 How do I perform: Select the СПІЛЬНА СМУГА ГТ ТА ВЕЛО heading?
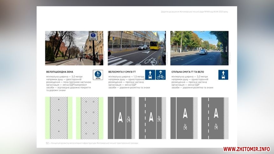[x=188, y=72]
